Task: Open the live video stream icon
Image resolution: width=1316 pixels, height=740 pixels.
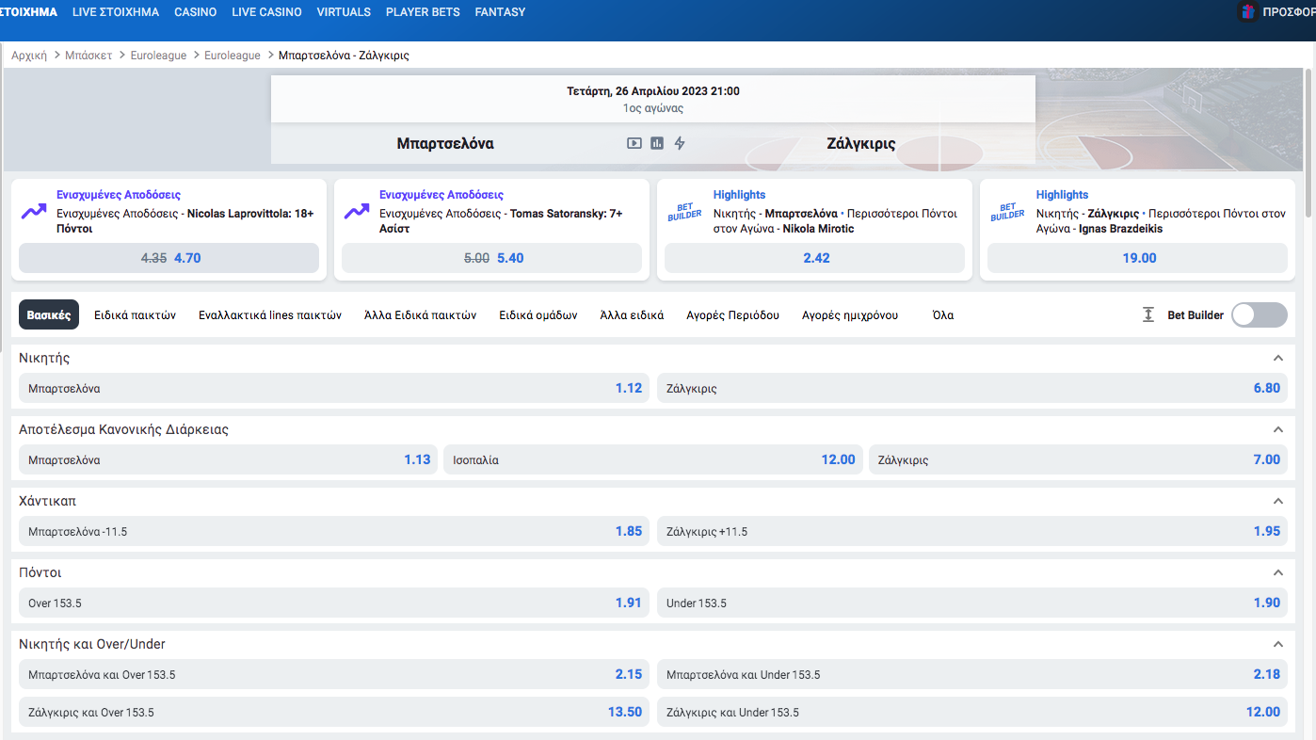Action: pos(634,143)
